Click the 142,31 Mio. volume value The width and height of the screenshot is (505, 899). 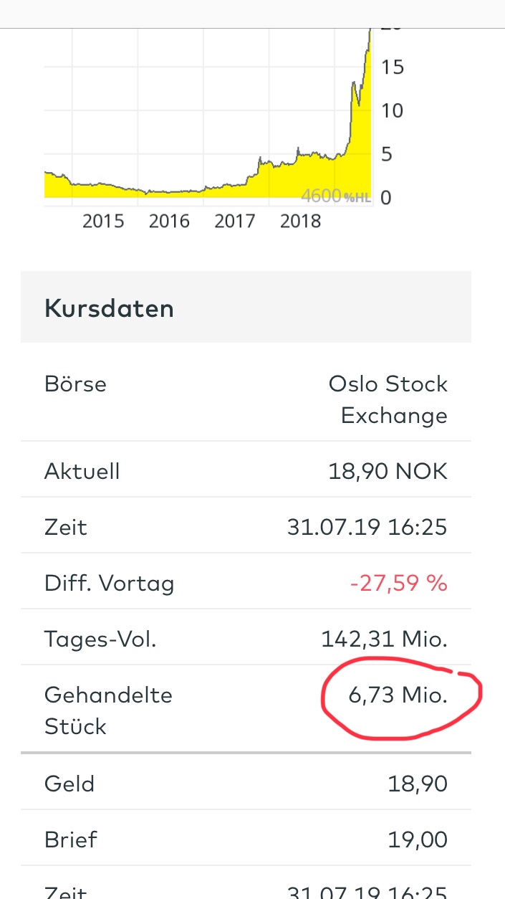[x=384, y=639]
